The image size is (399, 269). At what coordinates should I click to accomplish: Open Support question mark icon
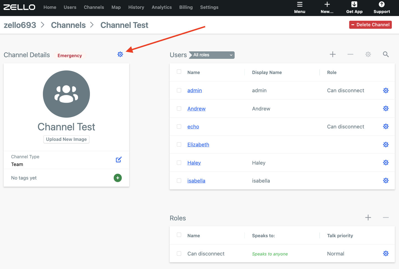tap(382, 4)
